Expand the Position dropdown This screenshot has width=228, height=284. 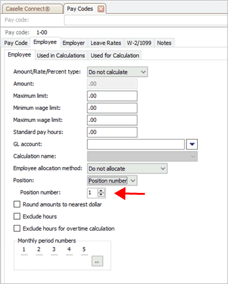click(112, 180)
